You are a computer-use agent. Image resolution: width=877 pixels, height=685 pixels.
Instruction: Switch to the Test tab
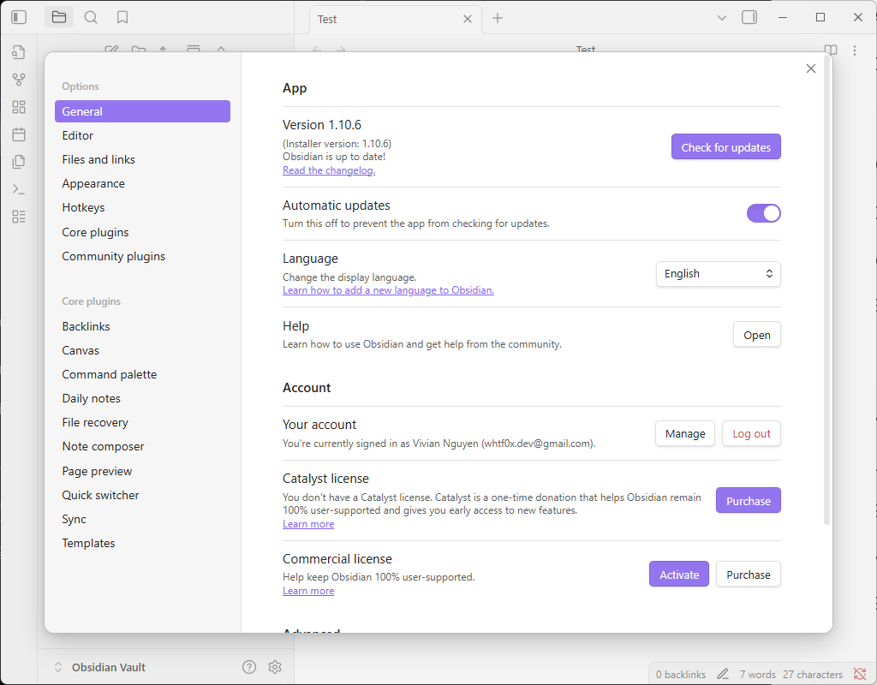point(385,19)
